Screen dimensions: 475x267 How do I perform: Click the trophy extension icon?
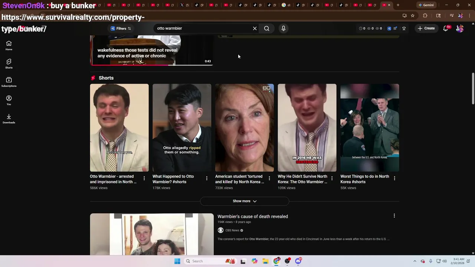coord(404,28)
